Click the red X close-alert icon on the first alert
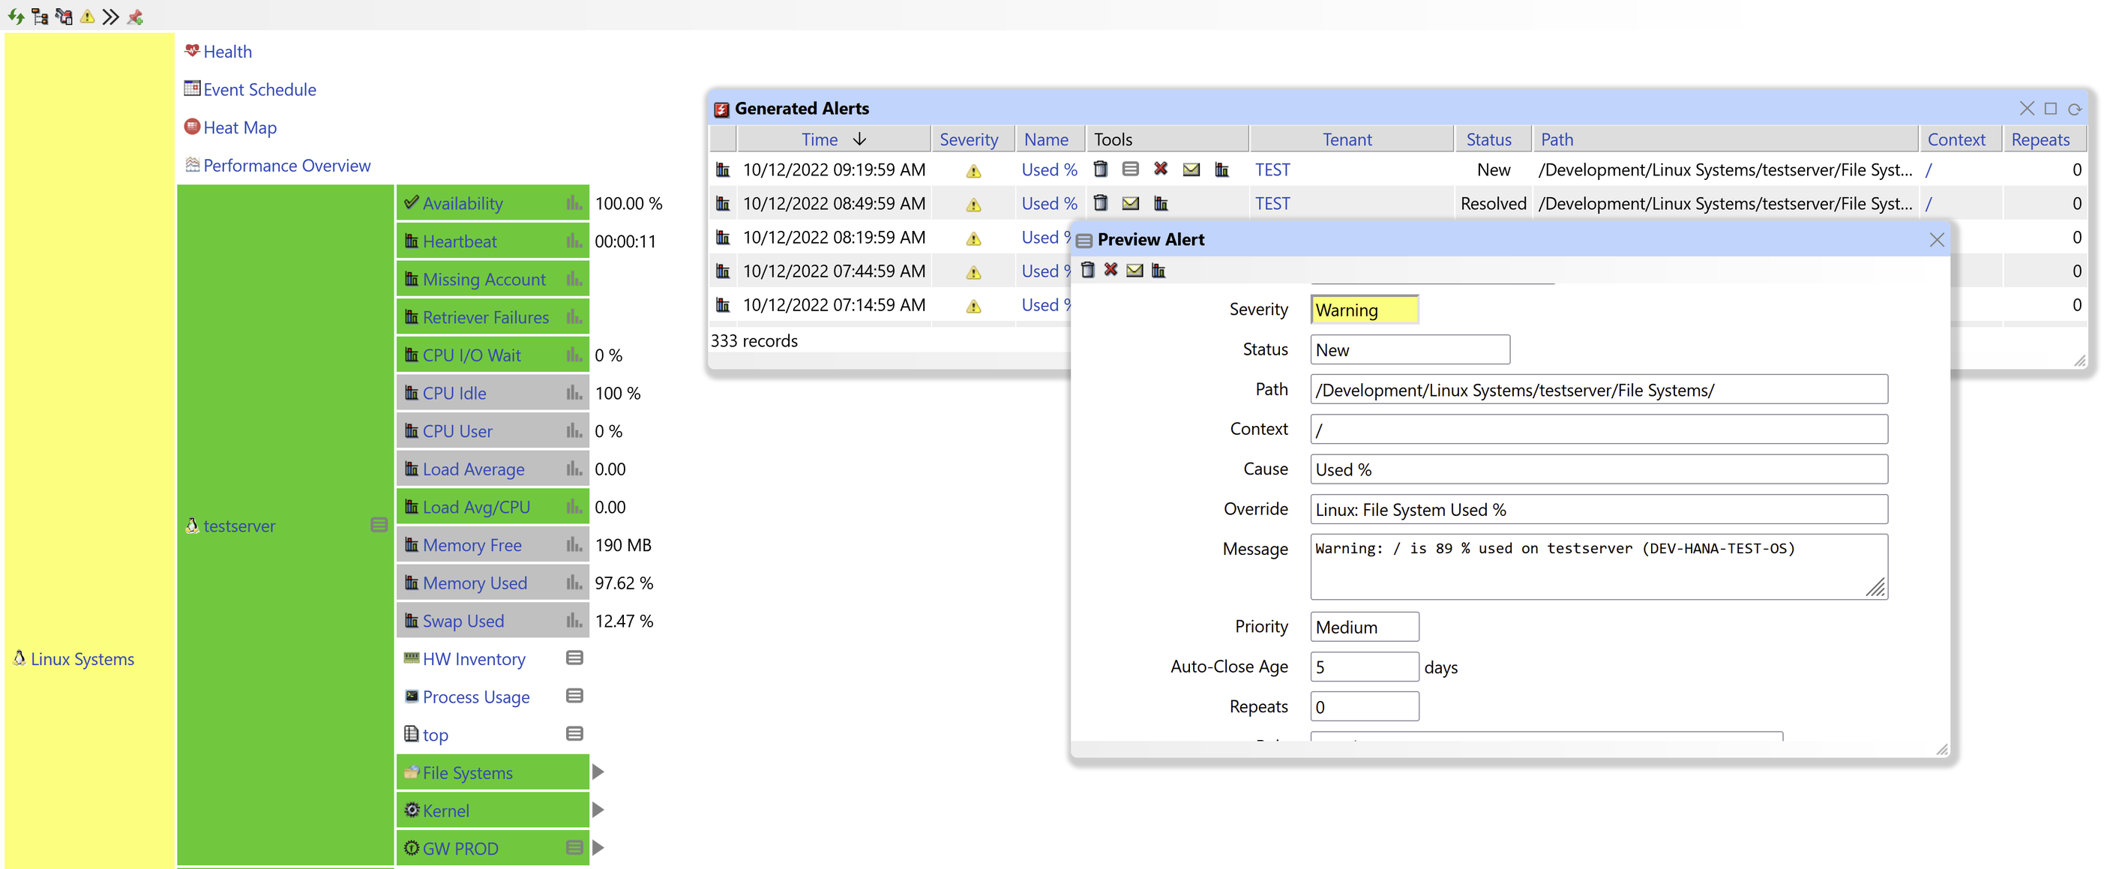 tap(1161, 169)
